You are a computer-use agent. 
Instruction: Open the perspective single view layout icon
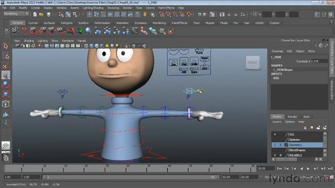[6, 146]
